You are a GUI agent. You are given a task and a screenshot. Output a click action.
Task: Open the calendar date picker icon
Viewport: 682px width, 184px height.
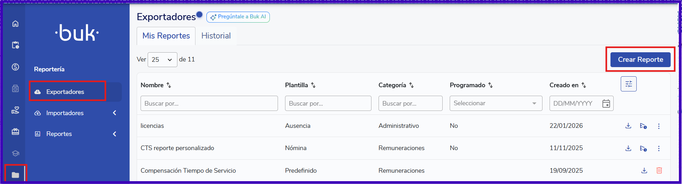(606, 103)
